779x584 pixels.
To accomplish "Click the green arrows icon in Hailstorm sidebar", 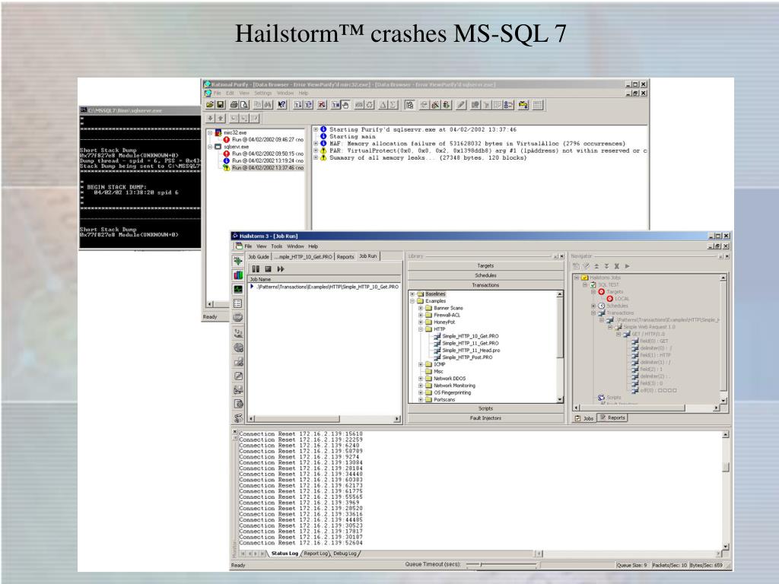I will pyautogui.click(x=238, y=261).
